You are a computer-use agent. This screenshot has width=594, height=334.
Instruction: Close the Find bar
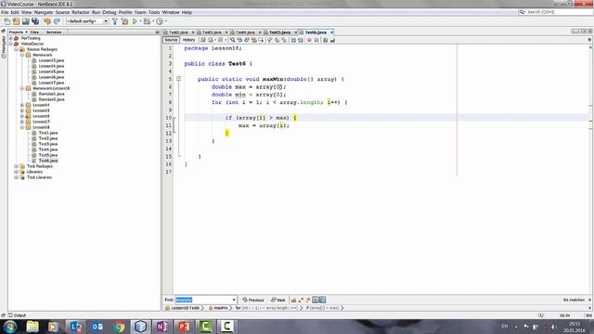(589, 300)
